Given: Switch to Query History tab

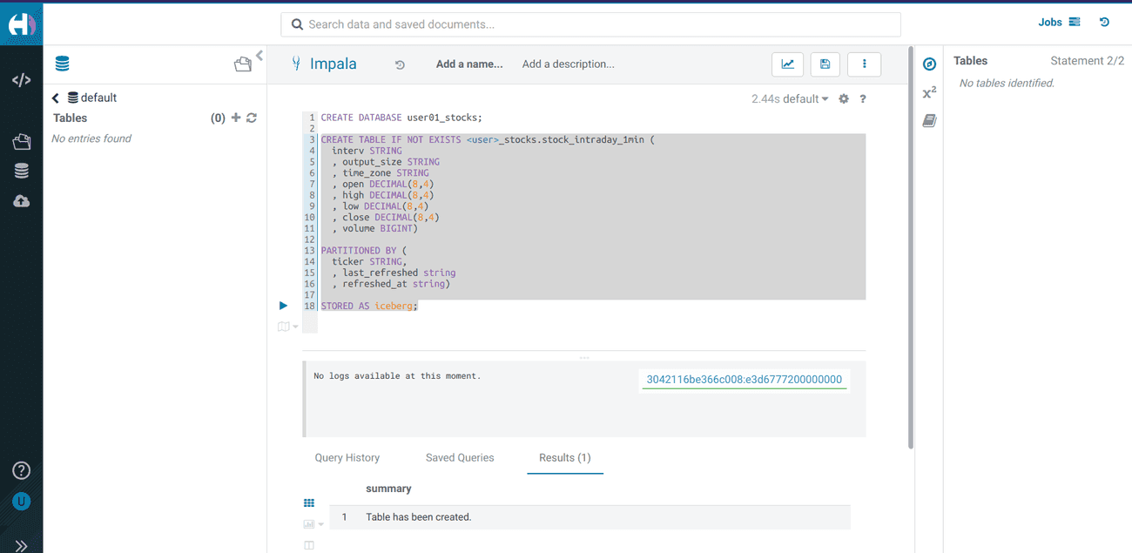Looking at the screenshot, I should click(347, 457).
